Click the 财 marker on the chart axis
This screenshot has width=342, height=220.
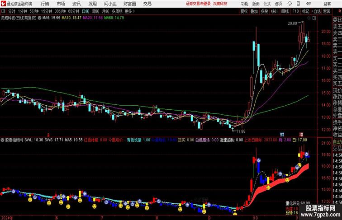pyautogui.click(x=282, y=135)
